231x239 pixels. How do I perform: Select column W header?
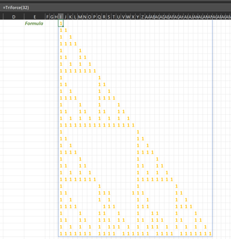click(x=128, y=17)
